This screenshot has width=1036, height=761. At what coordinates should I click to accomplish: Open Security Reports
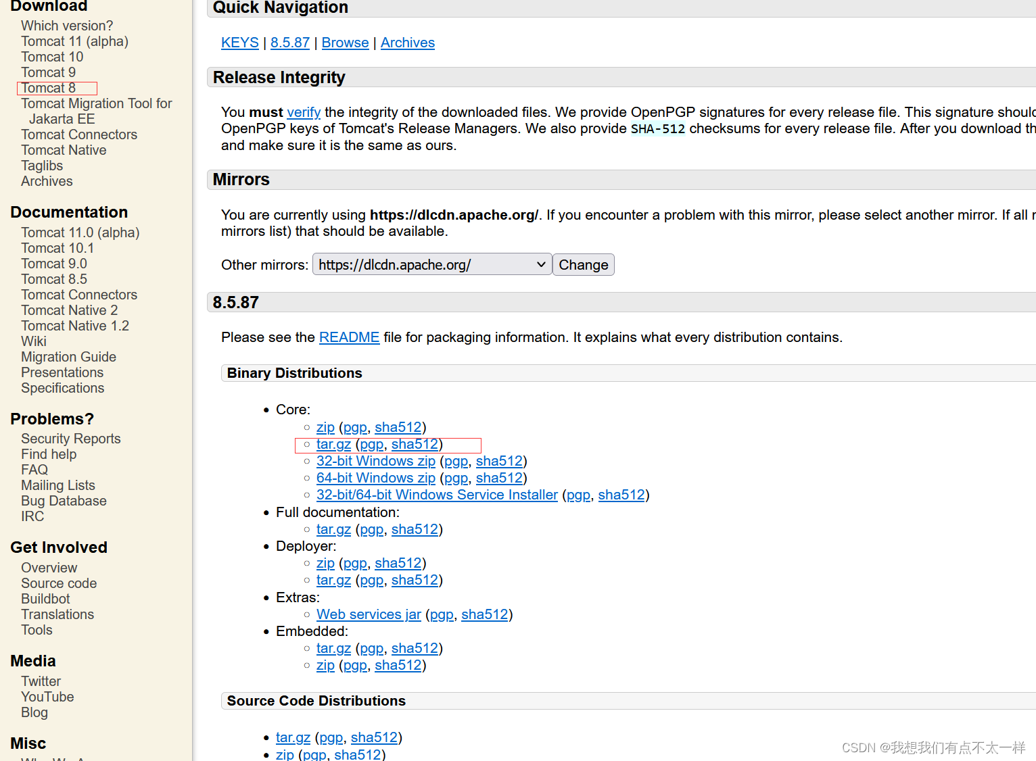[x=71, y=439]
